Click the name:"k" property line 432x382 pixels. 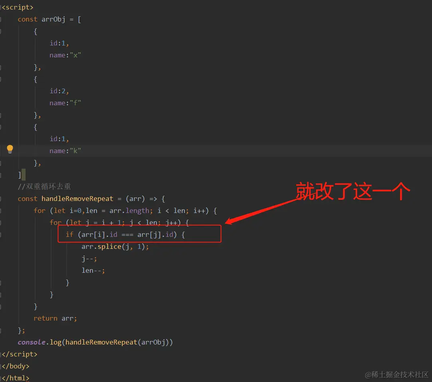(x=65, y=151)
